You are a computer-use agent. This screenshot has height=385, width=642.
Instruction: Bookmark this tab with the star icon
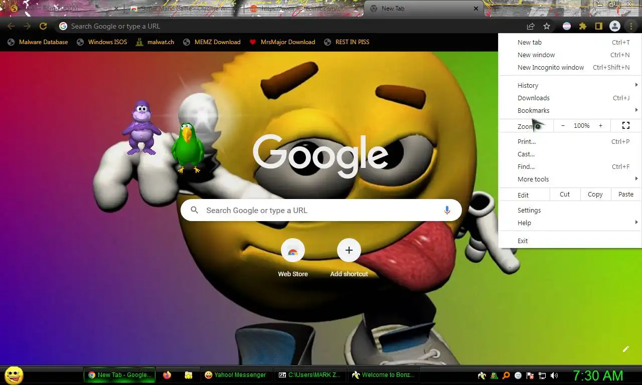point(547,26)
